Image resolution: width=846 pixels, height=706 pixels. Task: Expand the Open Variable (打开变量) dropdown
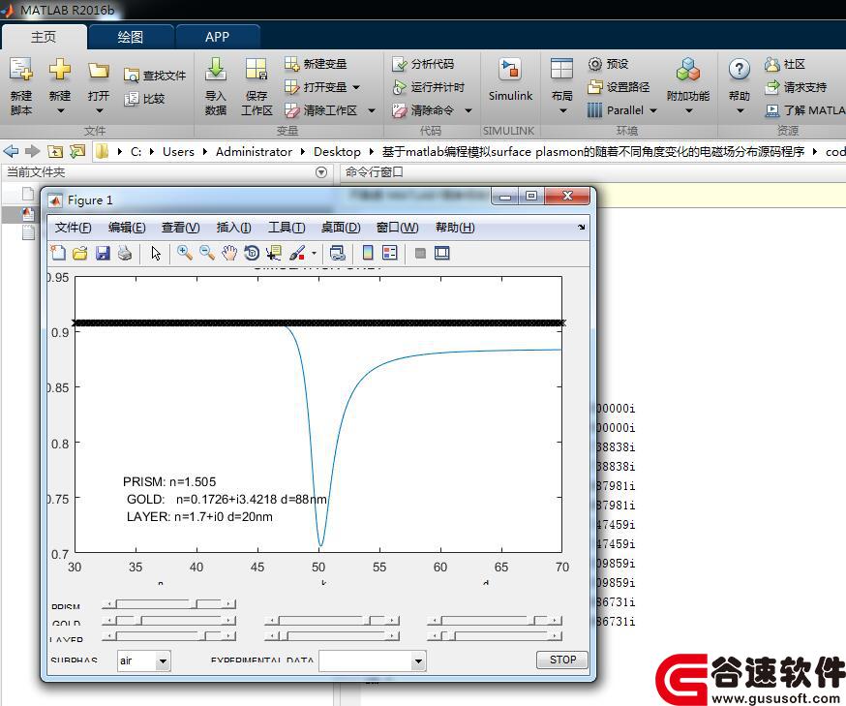pyautogui.click(x=356, y=87)
